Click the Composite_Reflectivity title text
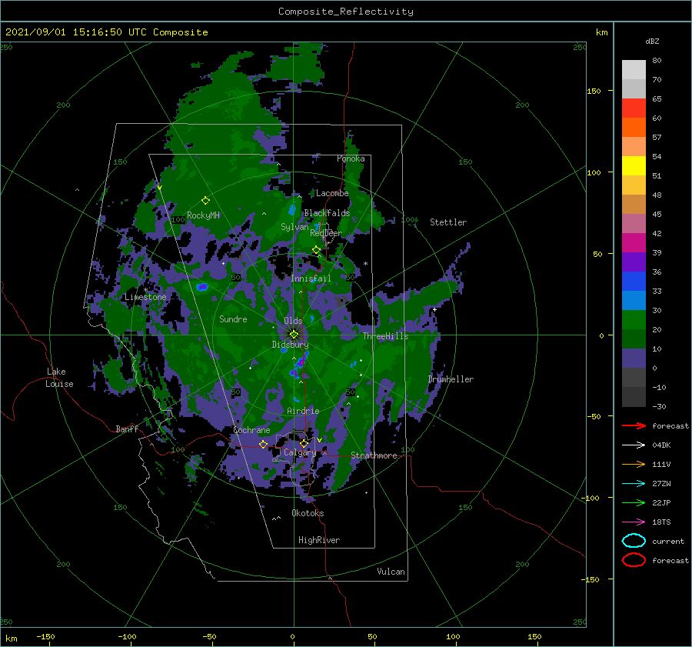692x647 pixels. coord(345,12)
